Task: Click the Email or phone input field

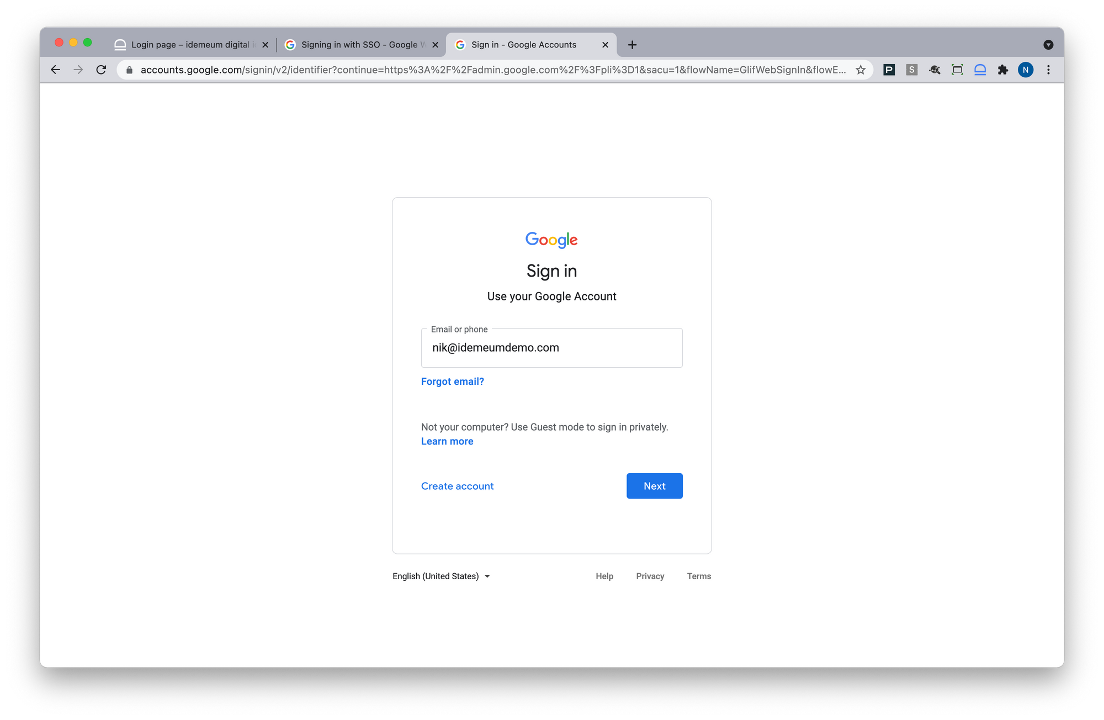Action: click(551, 348)
